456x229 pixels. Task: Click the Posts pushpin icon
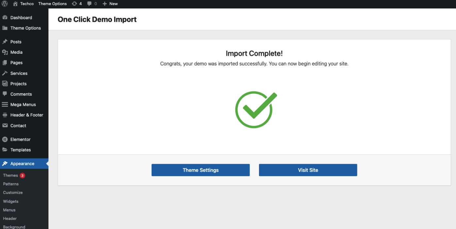(5, 42)
